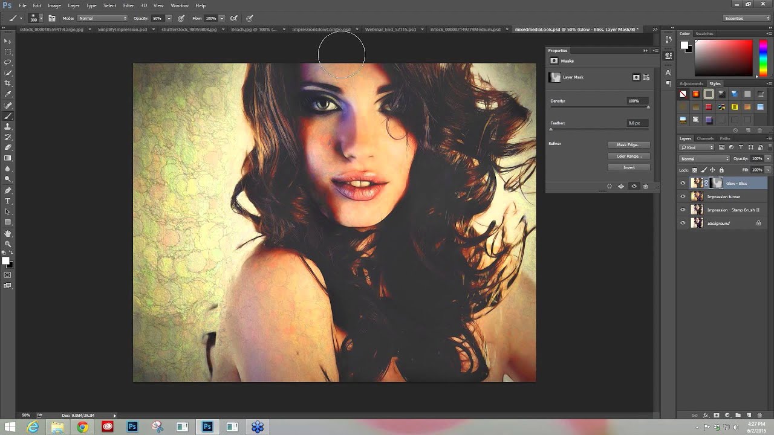Click the hue spectrum slider
The height and width of the screenshot is (435, 774).
tap(763, 57)
